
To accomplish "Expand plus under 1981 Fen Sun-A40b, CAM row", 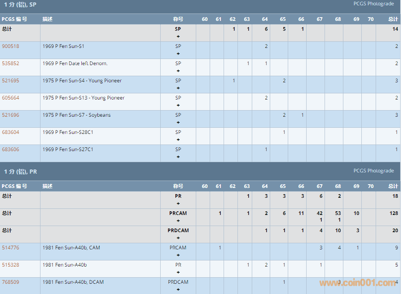I will point(178,255).
